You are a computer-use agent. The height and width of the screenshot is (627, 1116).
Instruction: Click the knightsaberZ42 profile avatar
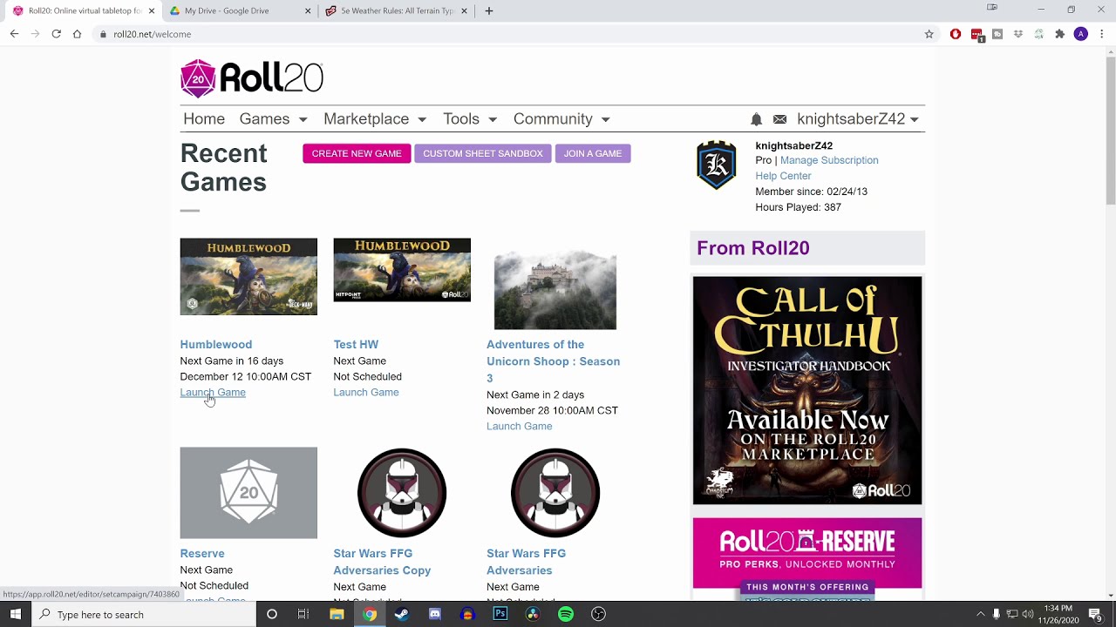point(717,165)
